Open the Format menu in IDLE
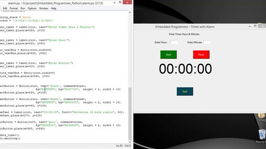The width and height of the screenshot is (266, 149). click(14, 8)
